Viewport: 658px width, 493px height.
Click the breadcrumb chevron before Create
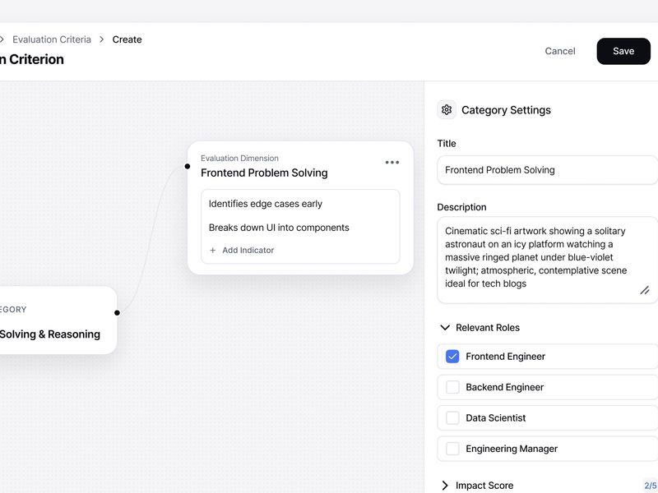pyautogui.click(x=100, y=39)
